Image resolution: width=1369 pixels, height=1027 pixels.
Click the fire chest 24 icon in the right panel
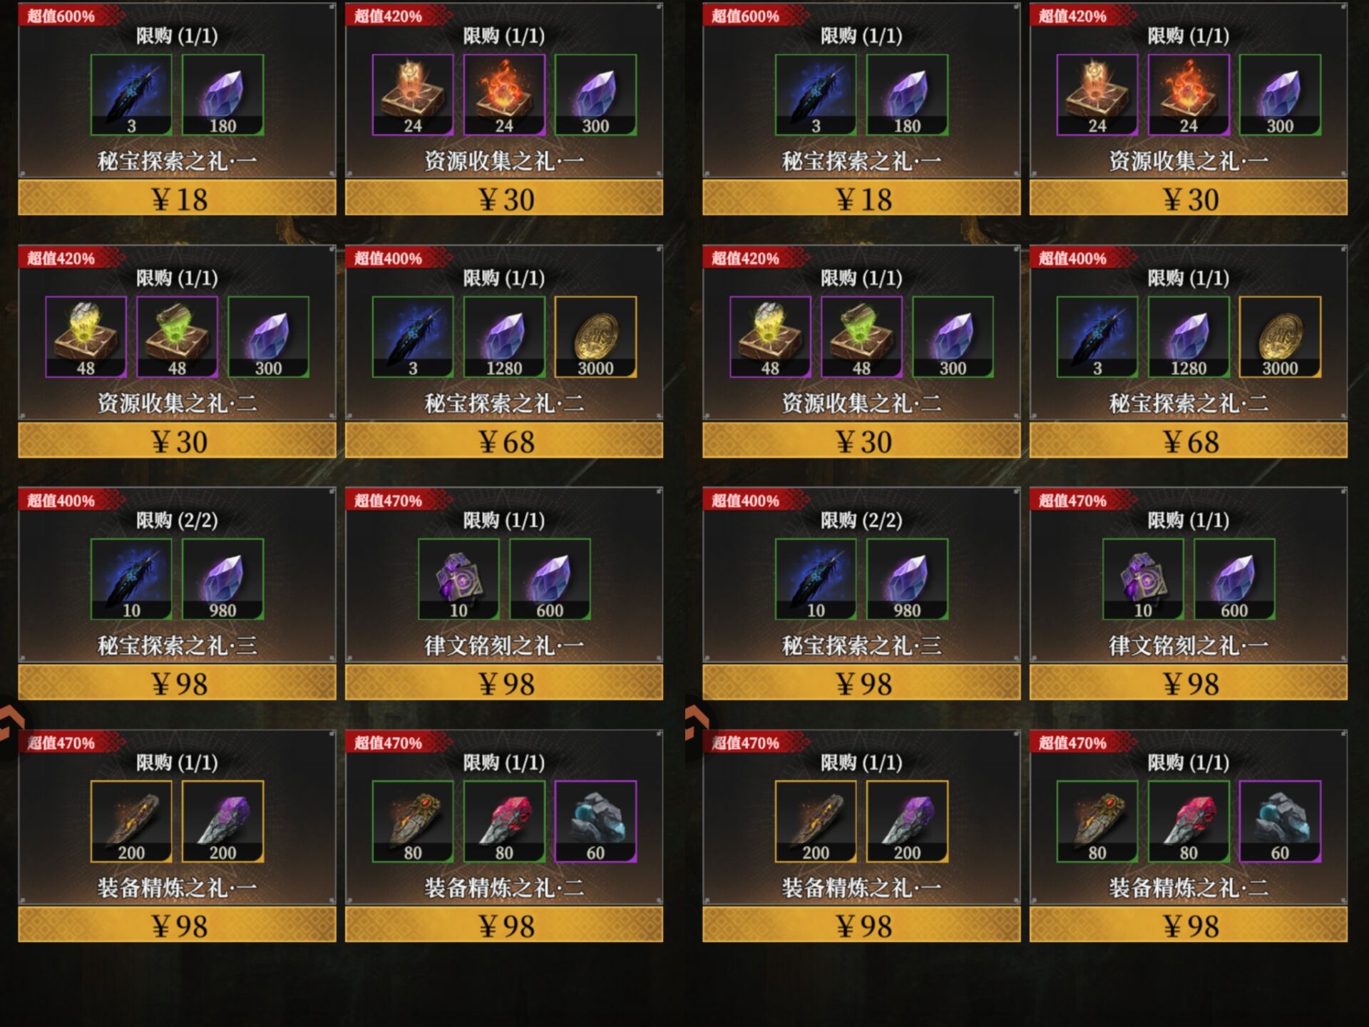[1189, 95]
